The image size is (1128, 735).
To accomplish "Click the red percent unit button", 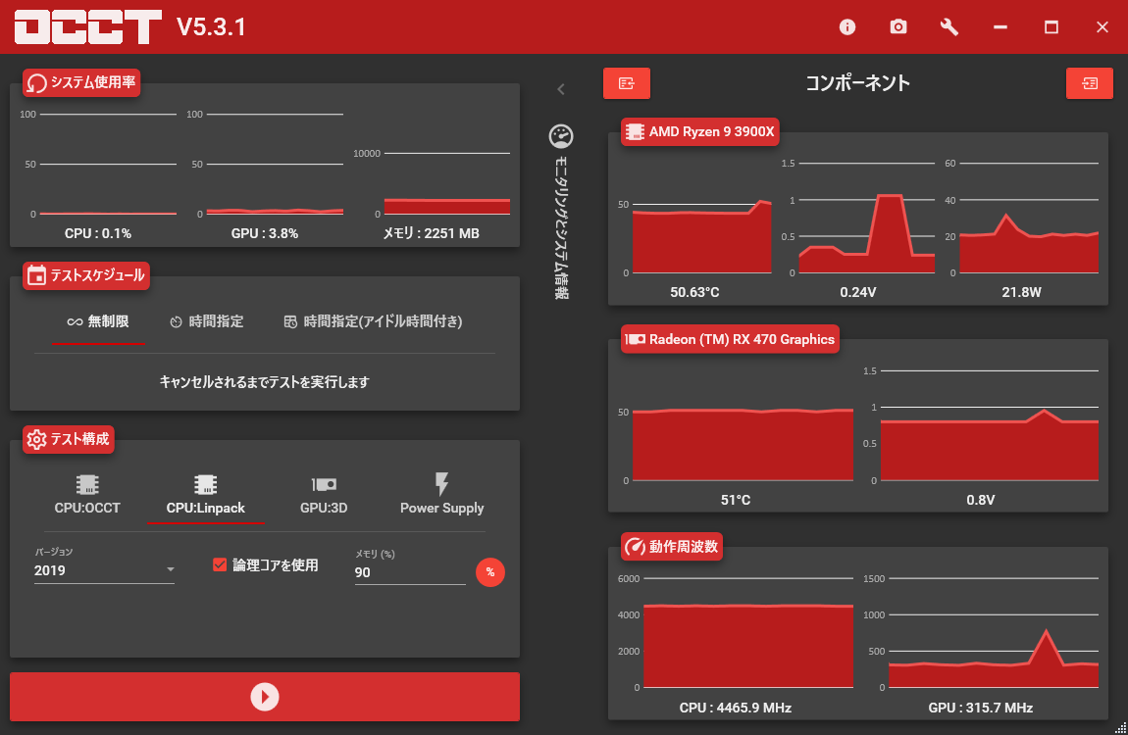I will click(489, 572).
